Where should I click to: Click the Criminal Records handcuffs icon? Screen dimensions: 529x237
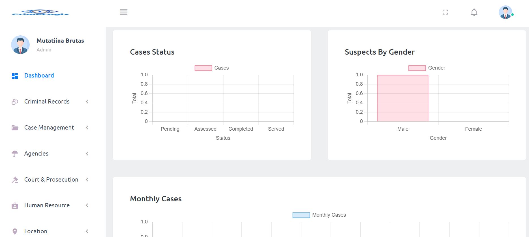pos(15,102)
